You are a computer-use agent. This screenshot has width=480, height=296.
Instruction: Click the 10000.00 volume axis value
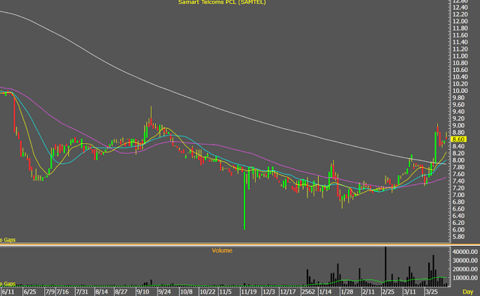[465, 278]
